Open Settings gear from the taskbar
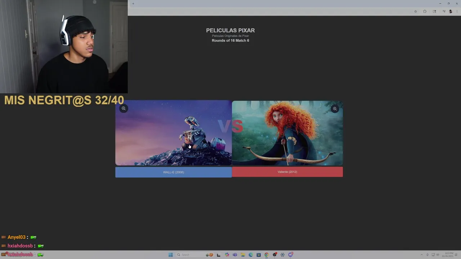The image size is (461, 259). click(x=282, y=255)
